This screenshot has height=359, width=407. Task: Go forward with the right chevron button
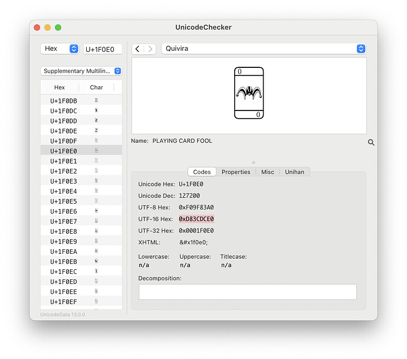coord(150,49)
